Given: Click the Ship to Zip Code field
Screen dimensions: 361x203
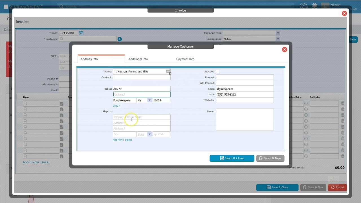Looking at the screenshot, I should 161,134.
